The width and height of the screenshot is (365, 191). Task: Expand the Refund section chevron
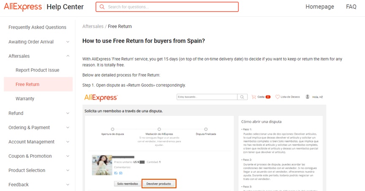[x=68, y=113]
